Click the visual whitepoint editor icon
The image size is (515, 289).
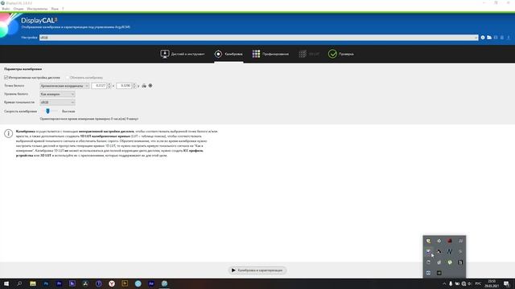pyautogui.click(x=150, y=86)
